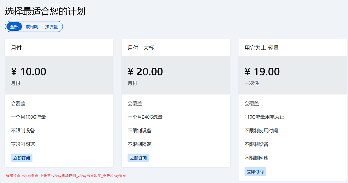Screen dimensions: 348x183
Task: Click the 一次性 billing label
Action: (252, 83)
